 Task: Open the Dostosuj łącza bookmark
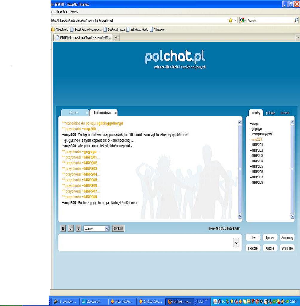[114, 30]
